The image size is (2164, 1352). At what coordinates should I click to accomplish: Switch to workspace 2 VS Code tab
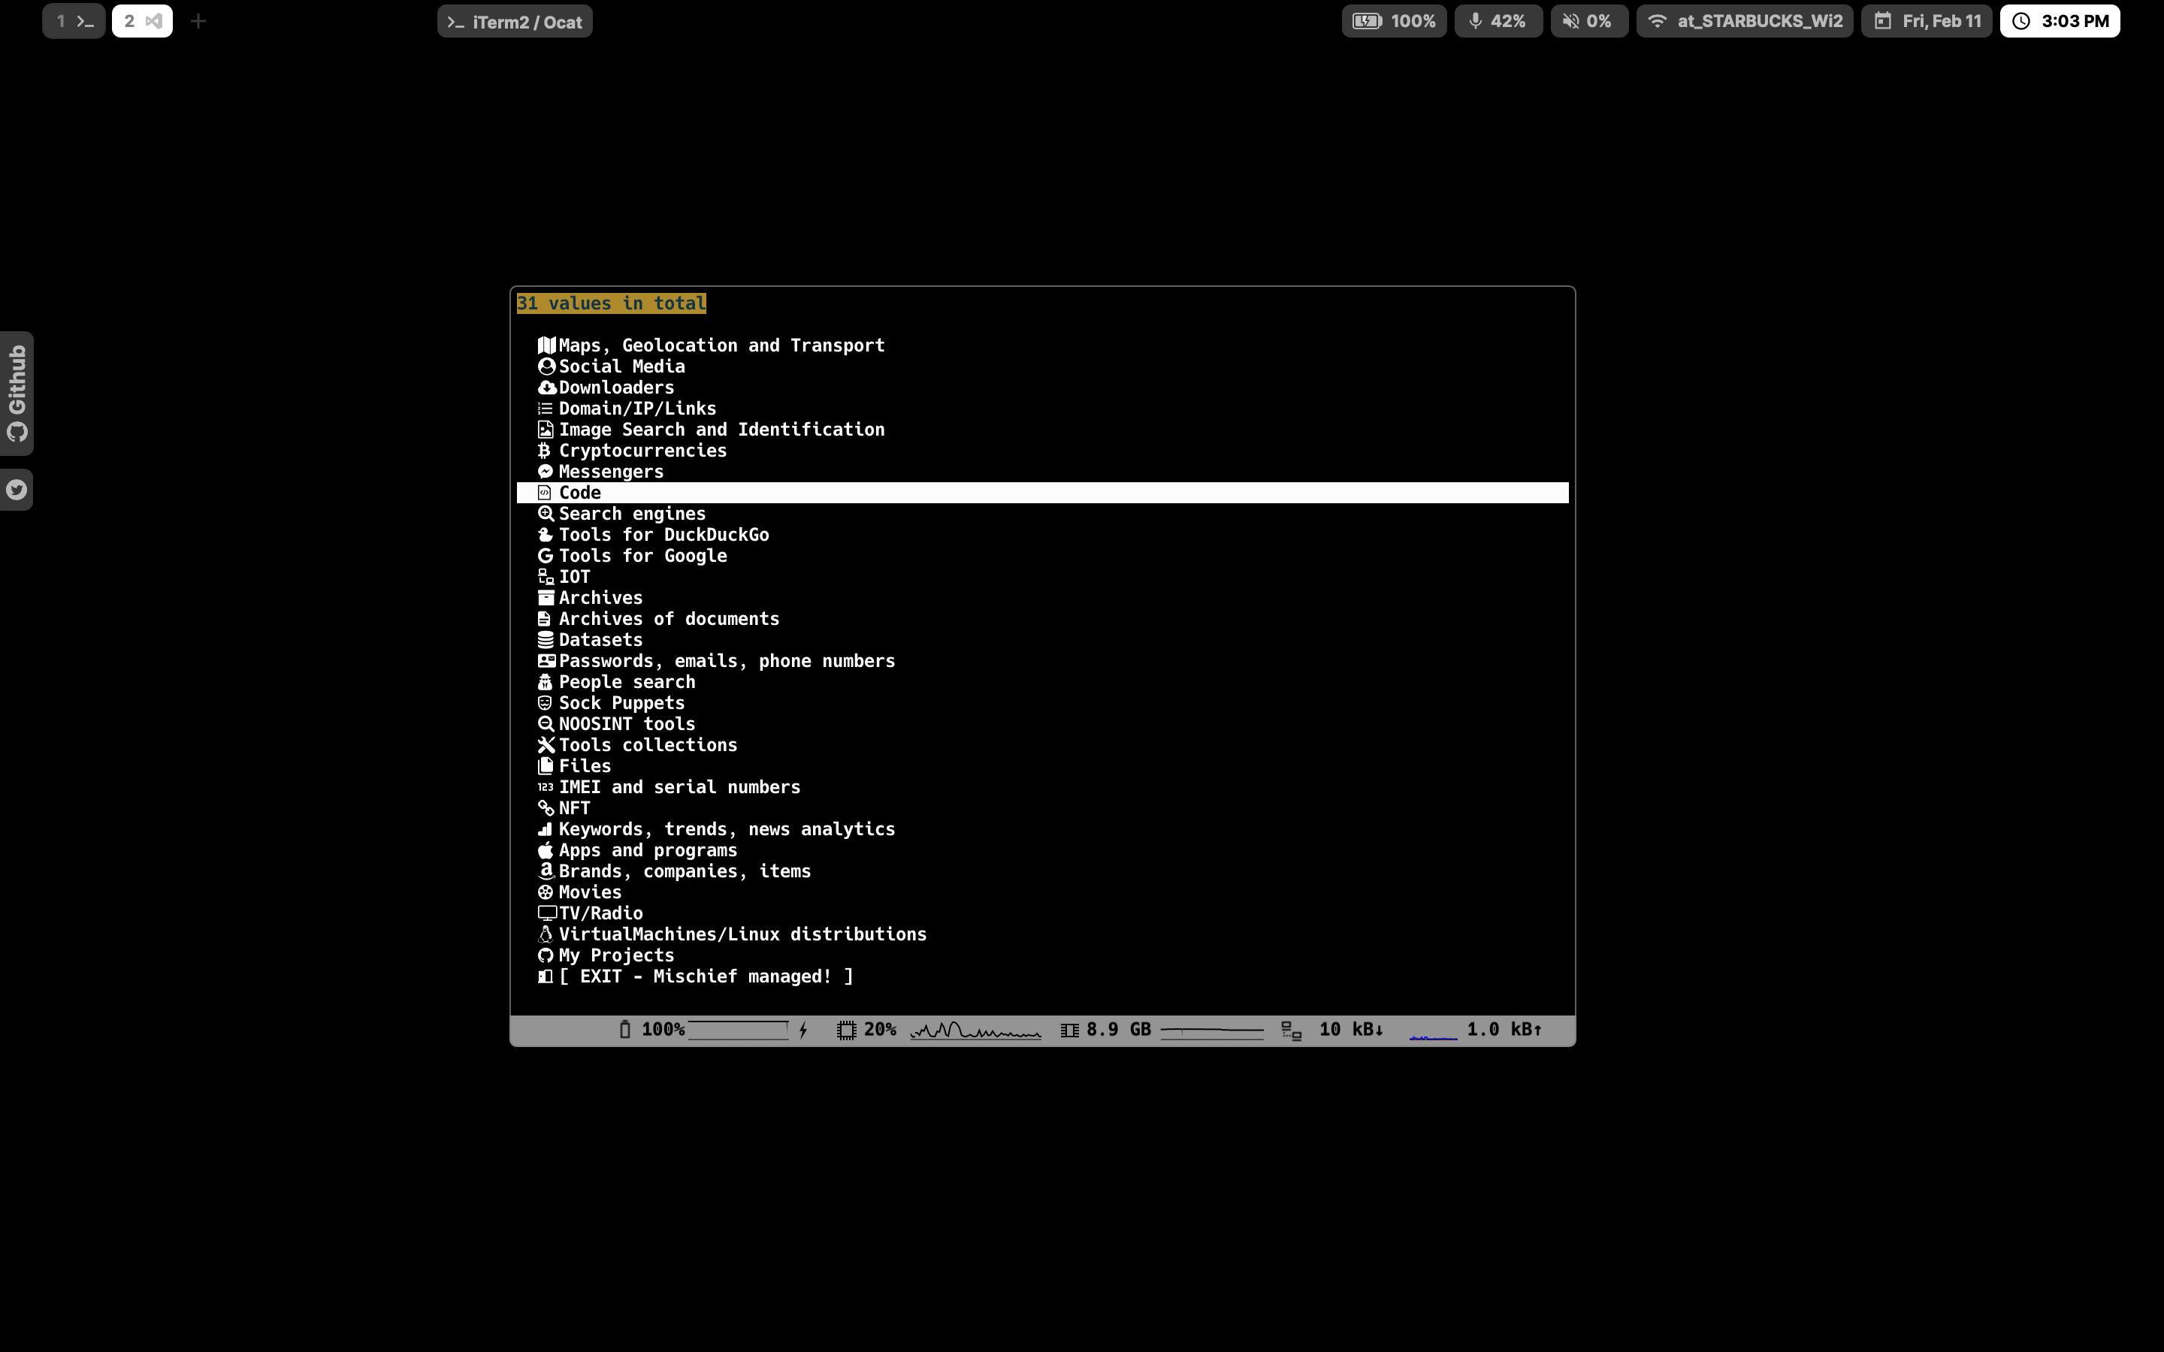[x=142, y=22]
